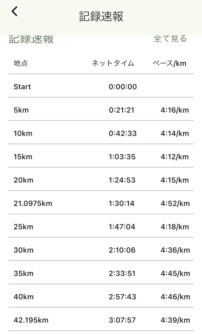202x334 pixels.
Task: Open the 全て見る link
Action: tap(170, 39)
